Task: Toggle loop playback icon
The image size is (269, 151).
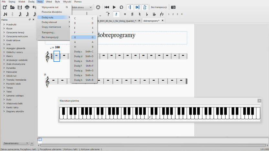Action: tap(121, 7)
